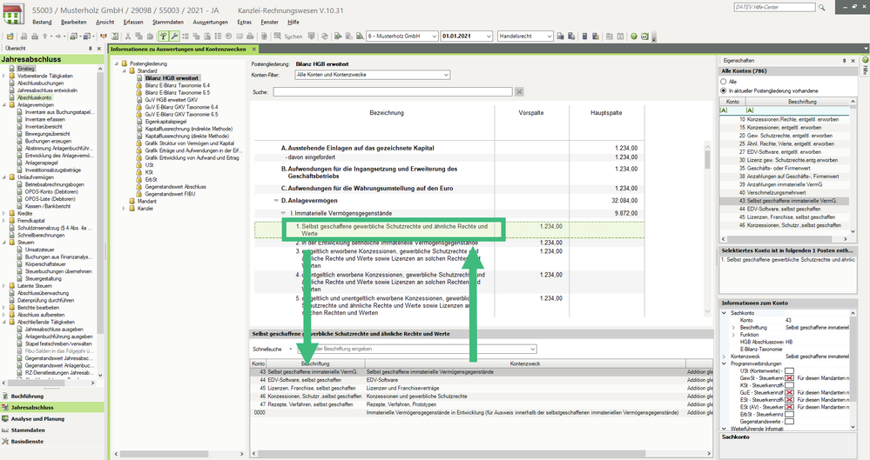Open Anlagenspiegel in the left overview tree

(x=41, y=163)
